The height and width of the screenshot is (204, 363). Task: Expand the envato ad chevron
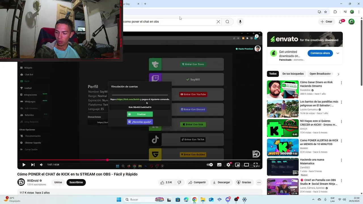coord(338,53)
